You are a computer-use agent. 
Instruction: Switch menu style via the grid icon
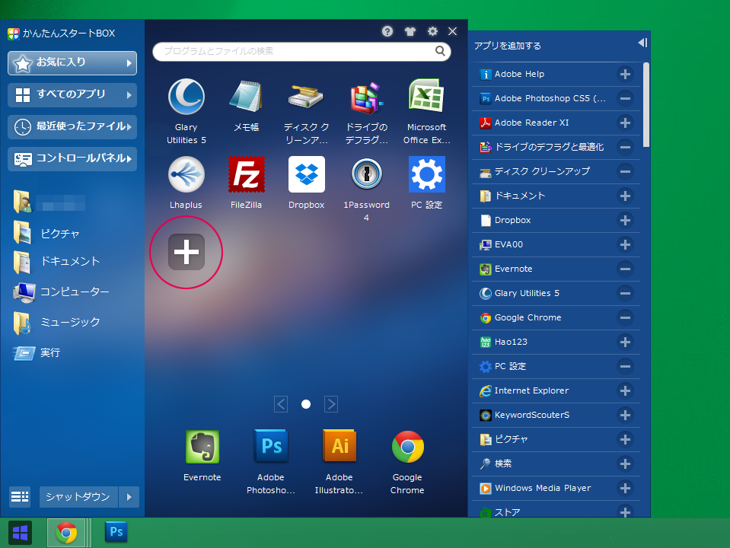coord(20,497)
